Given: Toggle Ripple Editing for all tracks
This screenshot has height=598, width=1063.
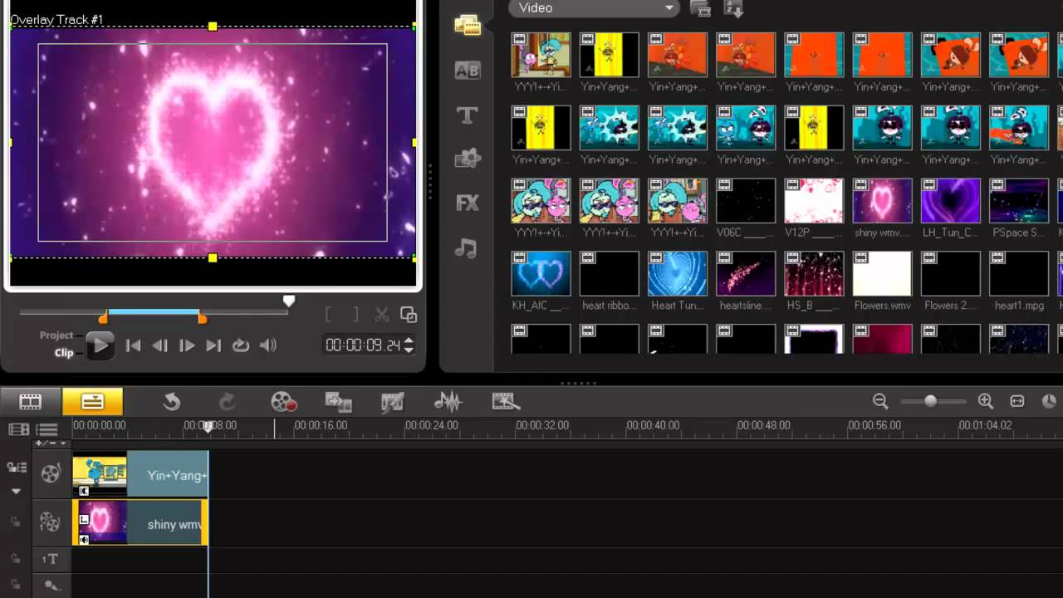Looking at the screenshot, I should click(x=16, y=468).
